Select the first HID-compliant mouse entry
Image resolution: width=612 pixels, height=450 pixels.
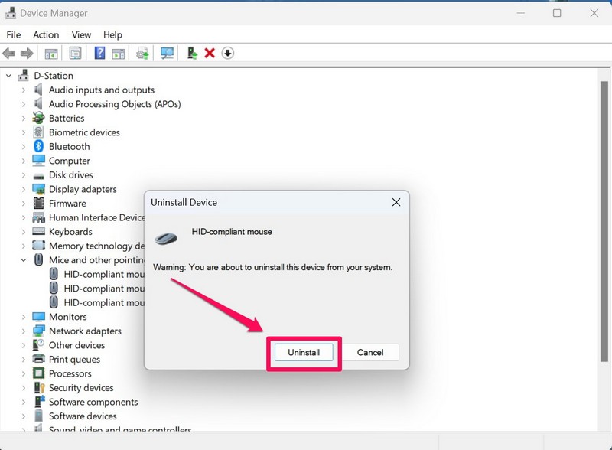point(104,274)
